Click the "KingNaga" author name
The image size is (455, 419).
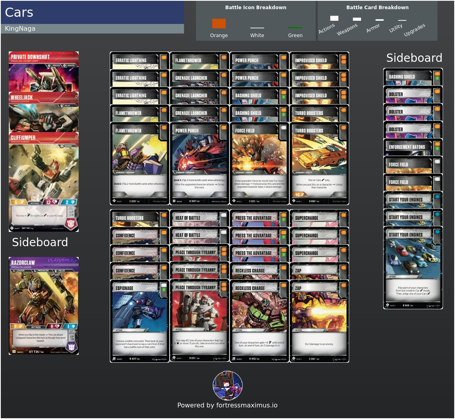[20, 28]
